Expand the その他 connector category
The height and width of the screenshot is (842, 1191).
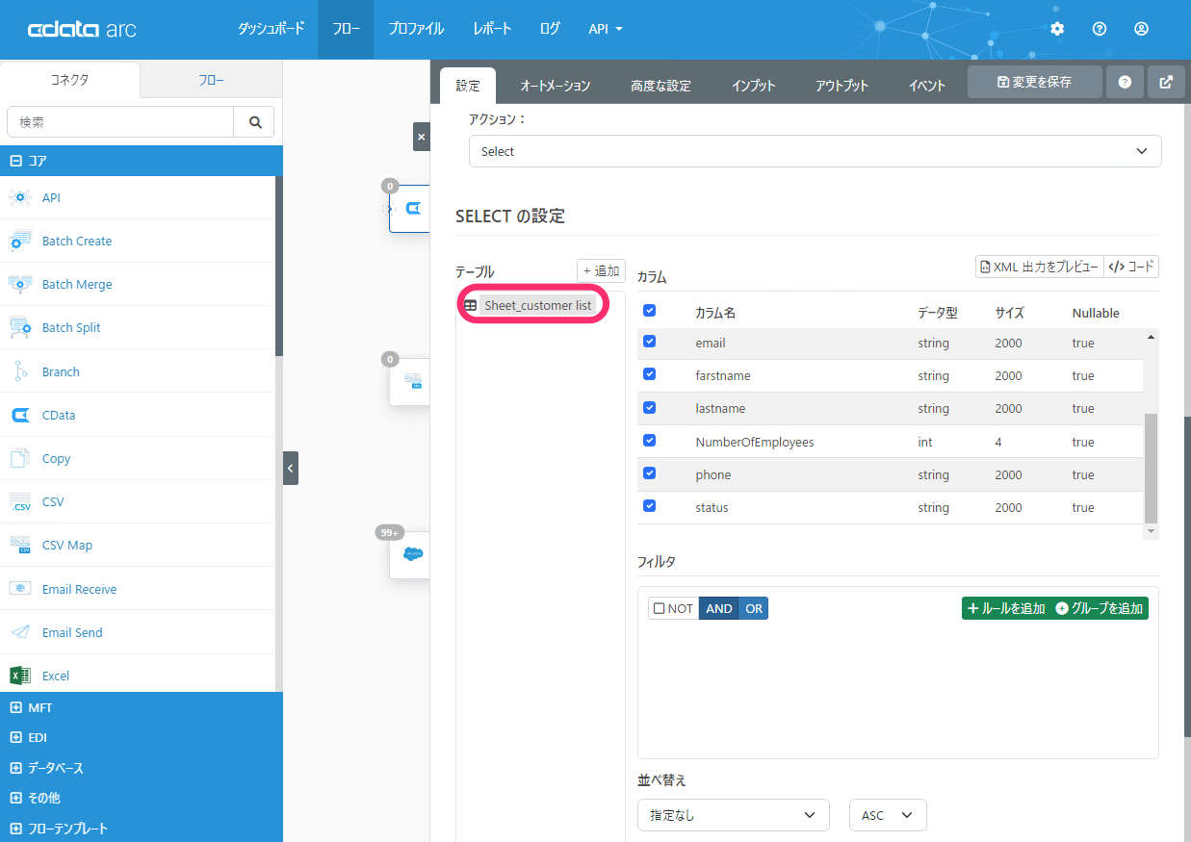point(142,798)
